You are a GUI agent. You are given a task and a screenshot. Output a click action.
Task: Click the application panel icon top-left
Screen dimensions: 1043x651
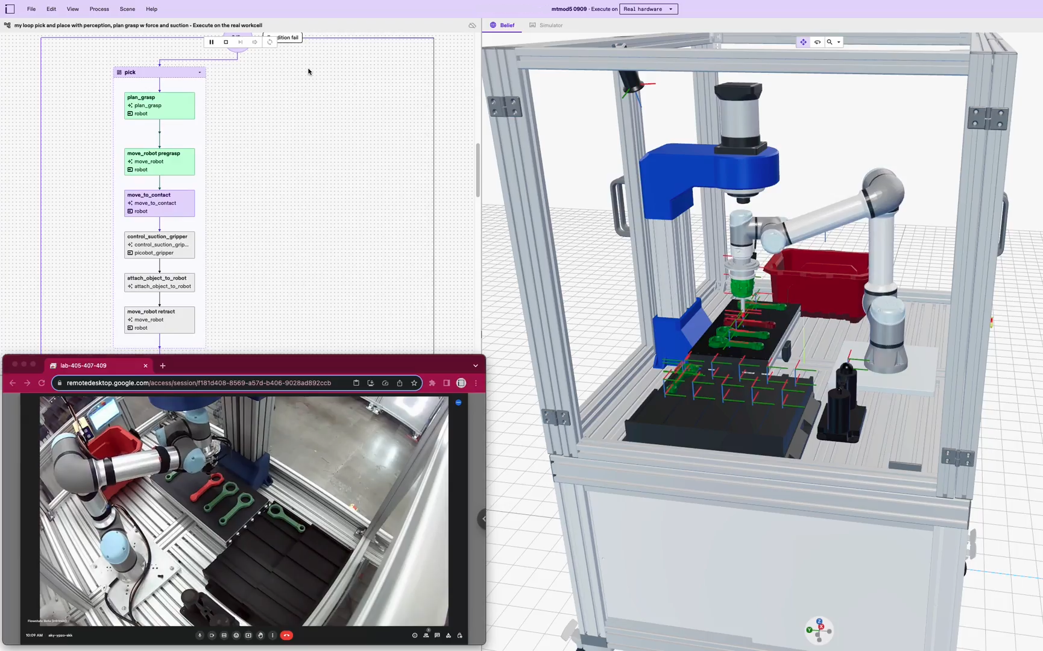pos(10,9)
